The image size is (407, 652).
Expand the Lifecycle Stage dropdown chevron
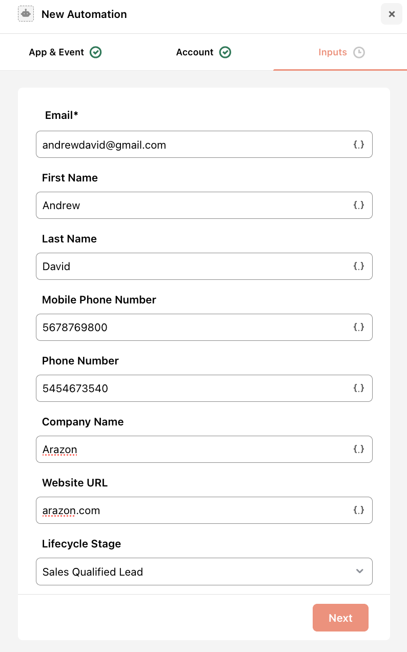pos(360,571)
